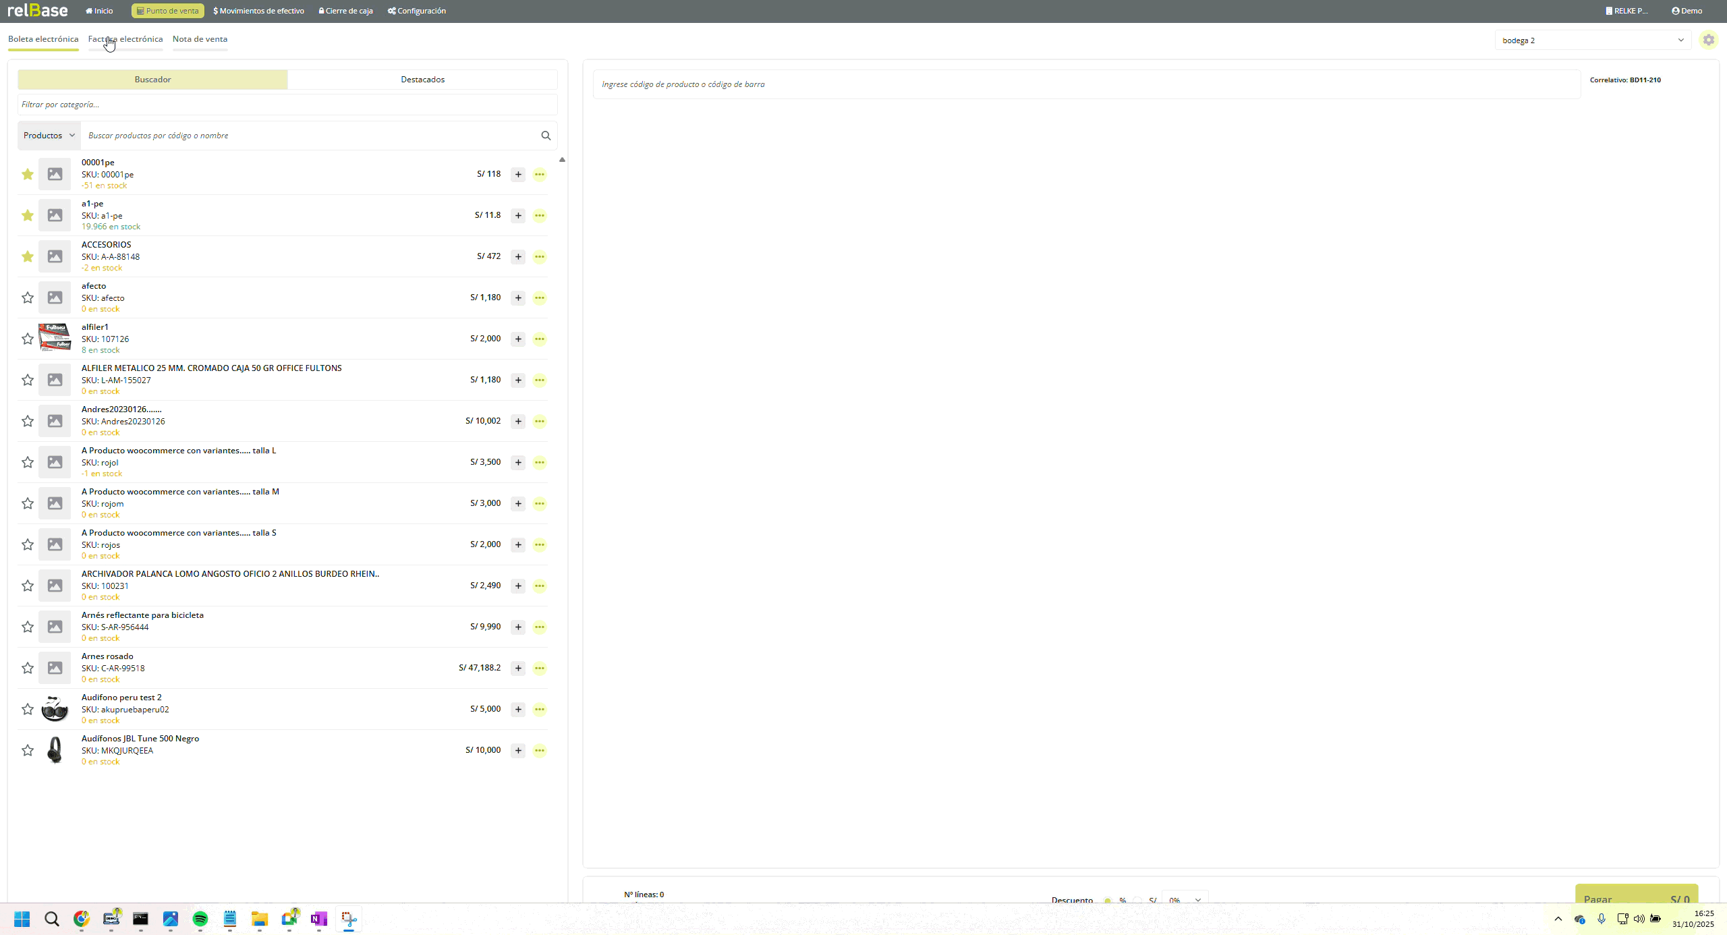Open the 0% discount dropdown
Viewport: 1727px width, 935px height.
tap(1185, 901)
